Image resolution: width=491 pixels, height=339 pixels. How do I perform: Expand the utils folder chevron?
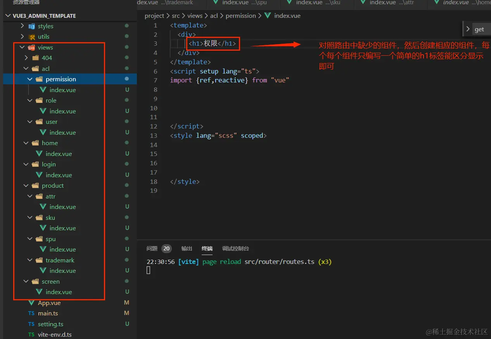pos(22,36)
